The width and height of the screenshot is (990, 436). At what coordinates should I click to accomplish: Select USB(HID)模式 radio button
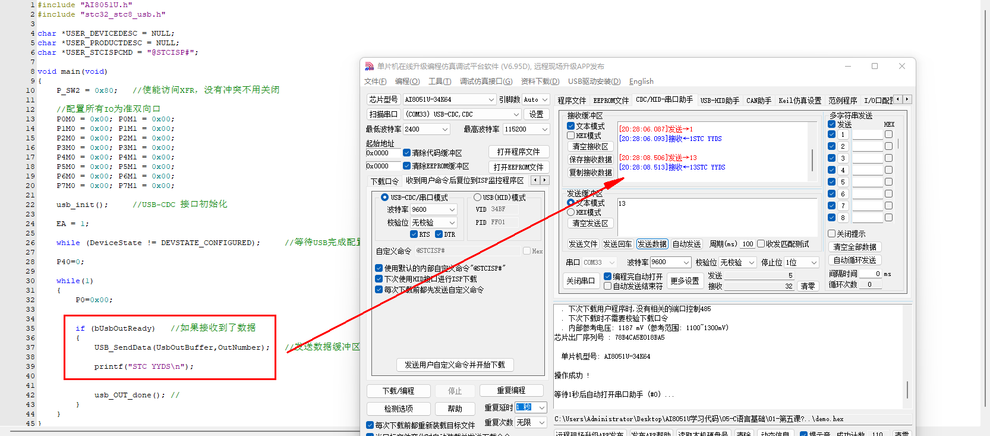477,197
